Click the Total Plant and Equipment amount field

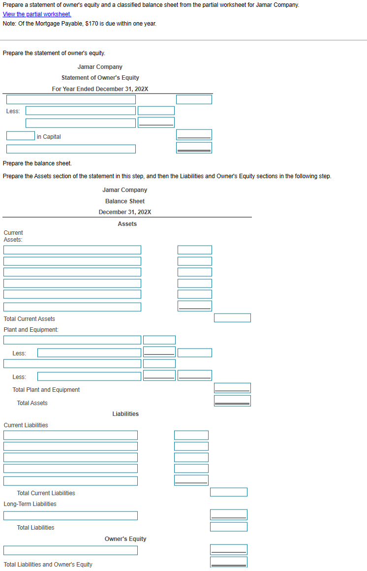point(232,387)
